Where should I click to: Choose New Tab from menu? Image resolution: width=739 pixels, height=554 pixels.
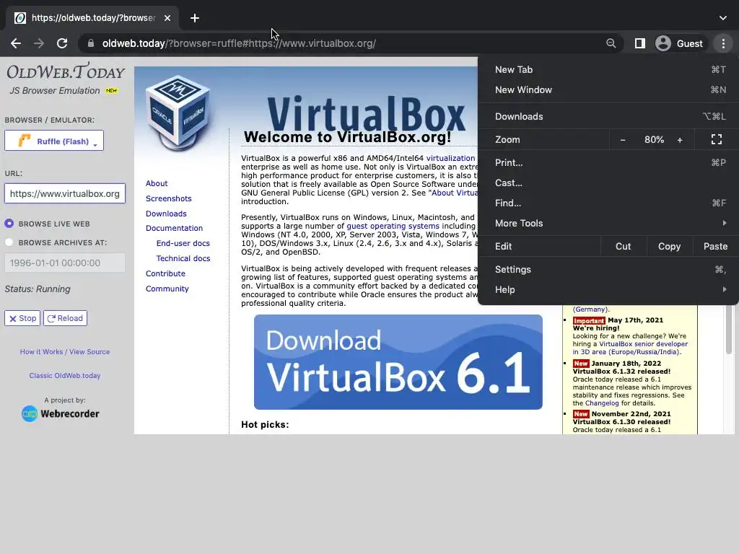pyautogui.click(x=608, y=70)
